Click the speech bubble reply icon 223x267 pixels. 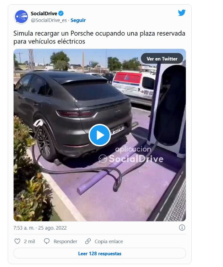(47, 241)
